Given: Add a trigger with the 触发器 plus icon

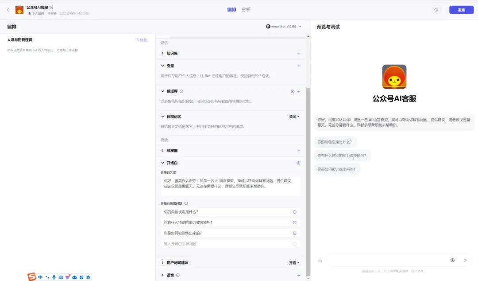Looking at the screenshot, I should (299, 151).
